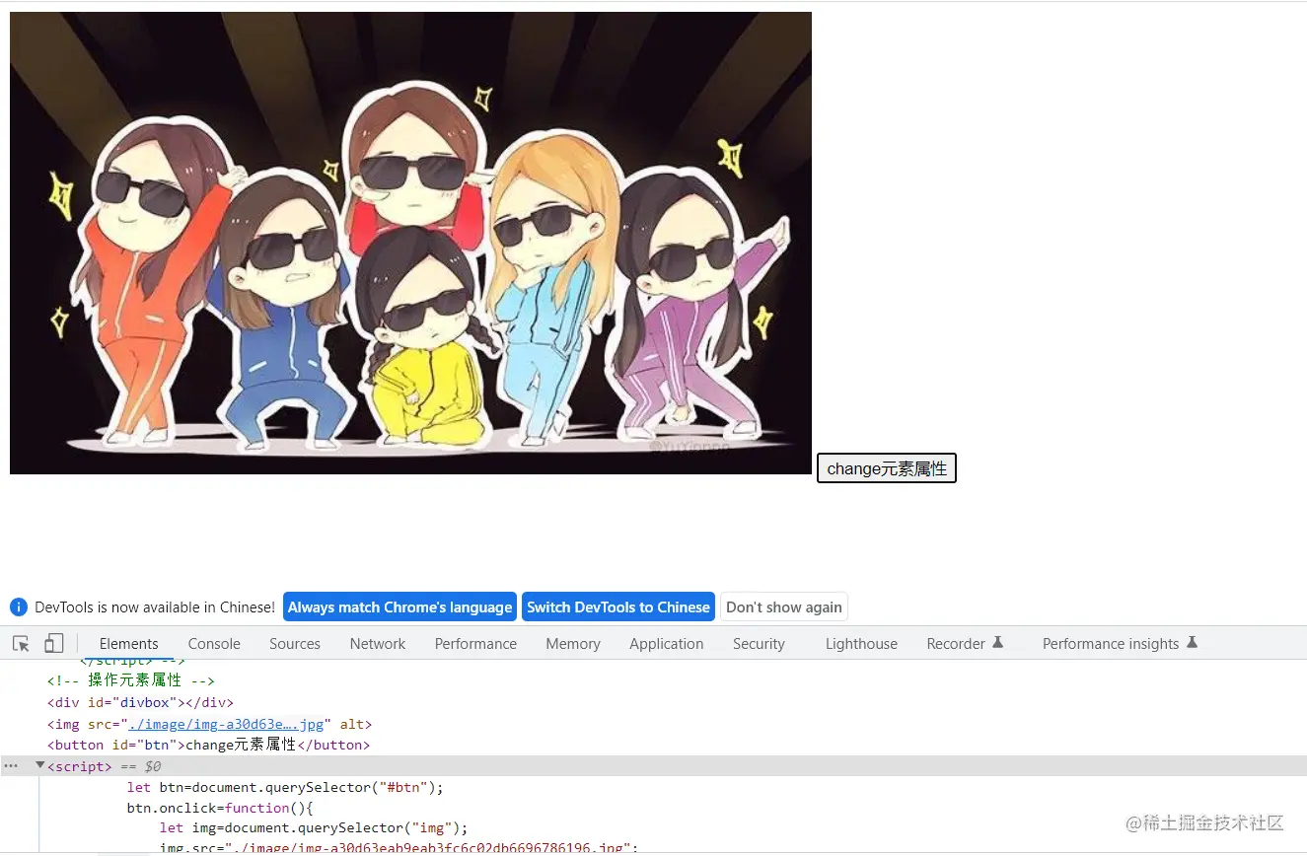Screen dimensions: 1307x856
Task: Activate the inspect element picker icon
Action: pos(21,644)
